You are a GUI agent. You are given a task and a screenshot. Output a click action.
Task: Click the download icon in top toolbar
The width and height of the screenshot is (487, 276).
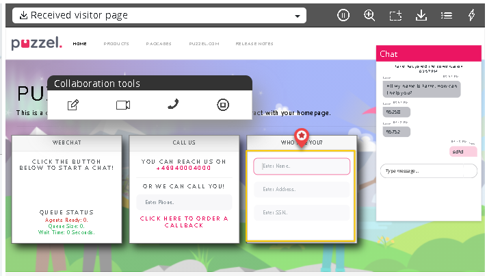pos(421,15)
